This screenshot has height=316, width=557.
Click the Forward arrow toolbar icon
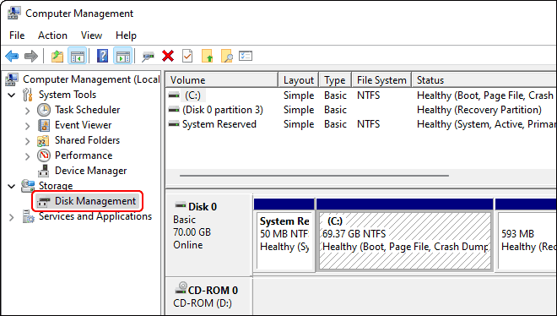click(31, 56)
